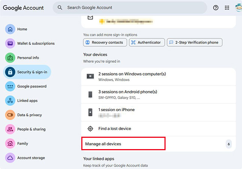Open 2 sessions on Windows computer(s)
Image resolution: width=242 pixels, height=169 pixels.
[x=158, y=77]
